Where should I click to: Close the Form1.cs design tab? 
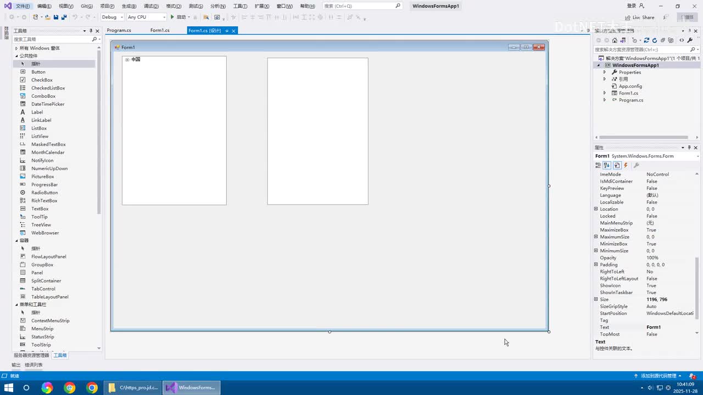click(x=233, y=31)
